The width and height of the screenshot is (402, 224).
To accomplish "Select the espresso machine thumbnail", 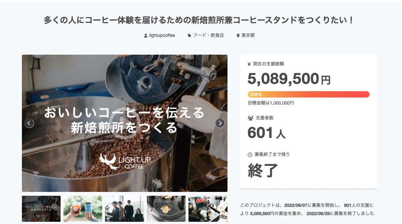I will click(x=208, y=209).
